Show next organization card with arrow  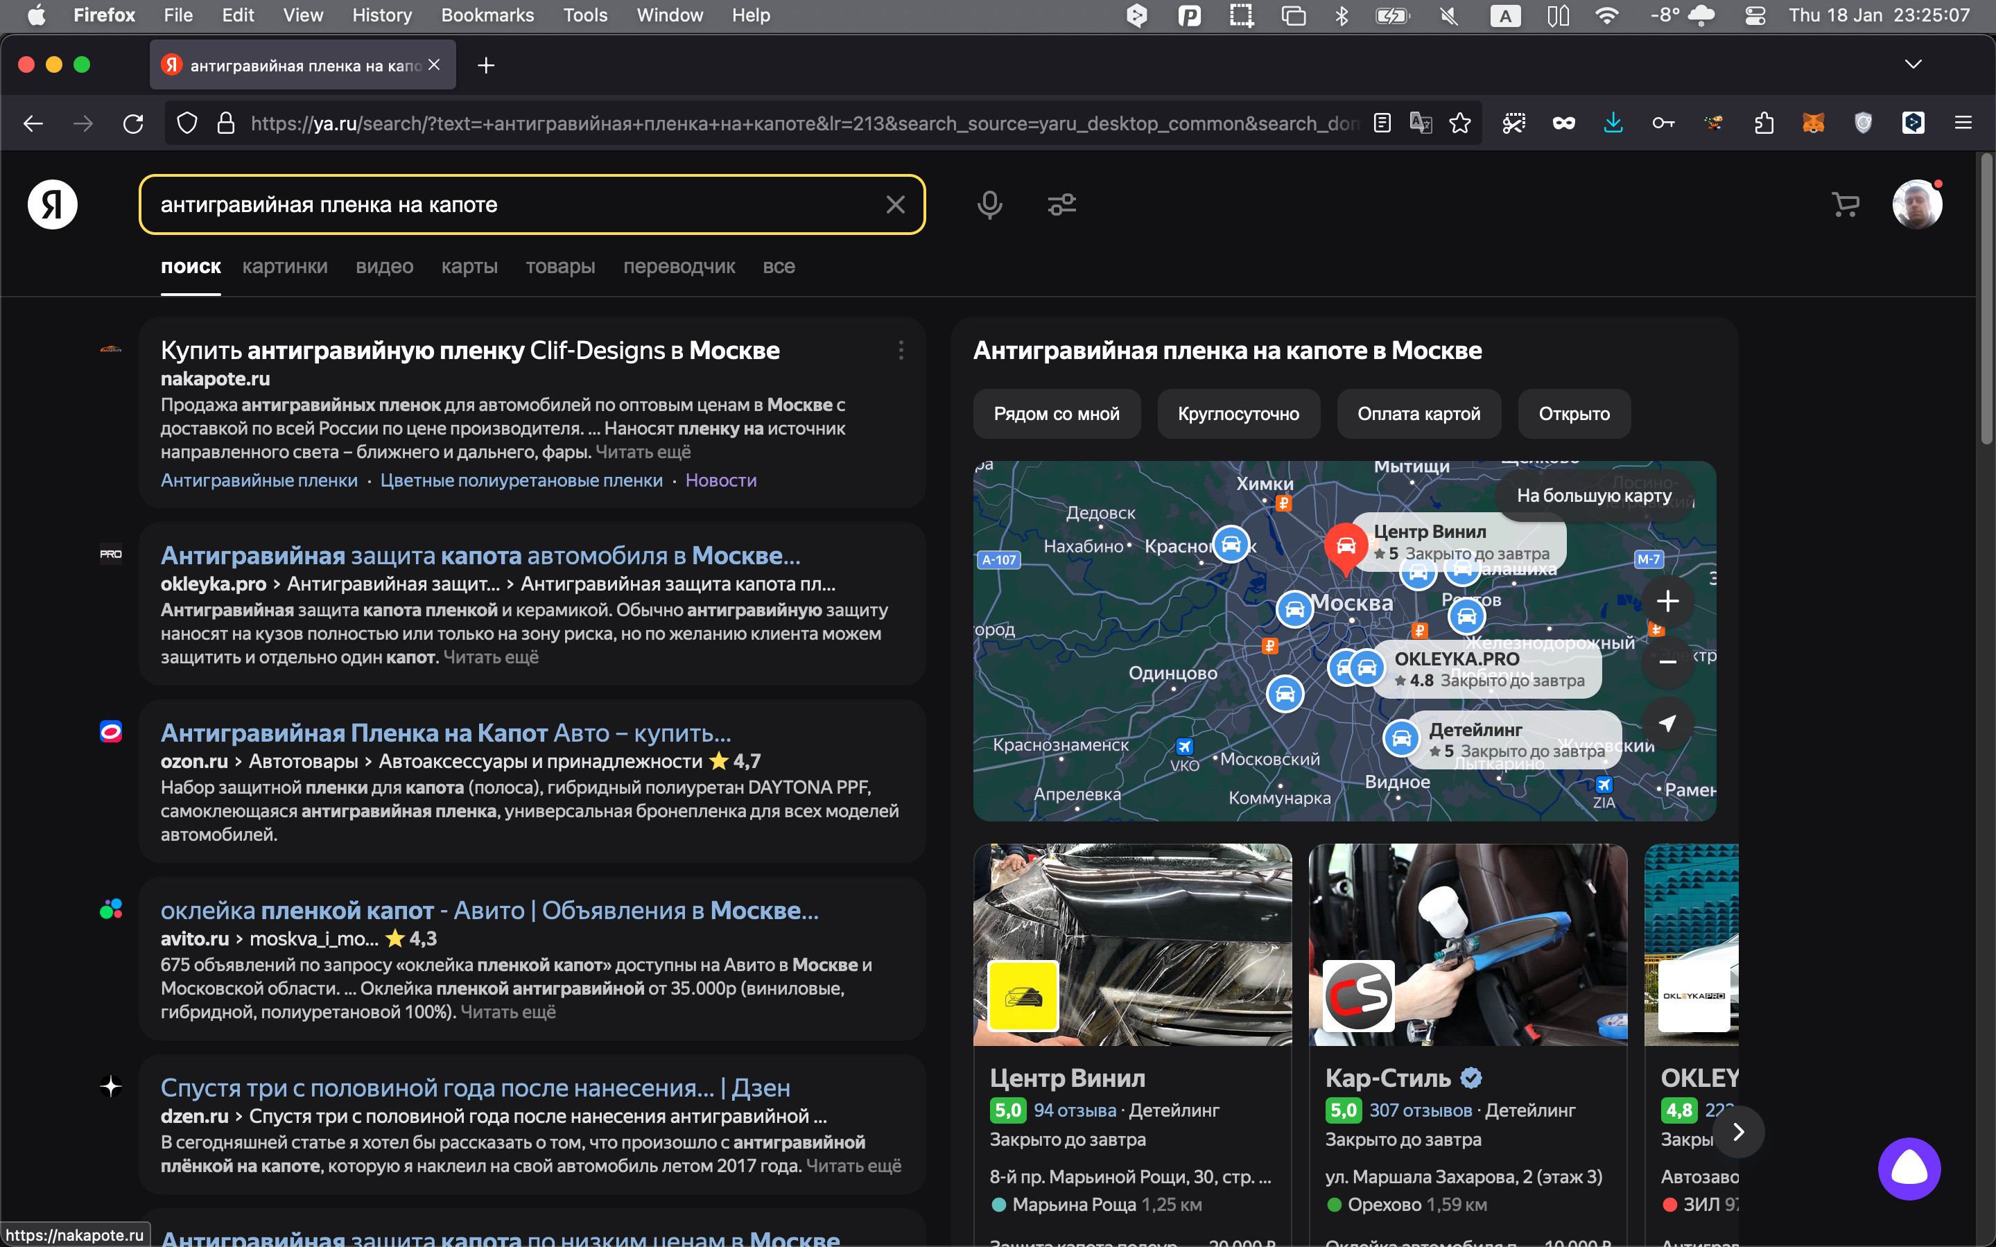(x=1738, y=1131)
